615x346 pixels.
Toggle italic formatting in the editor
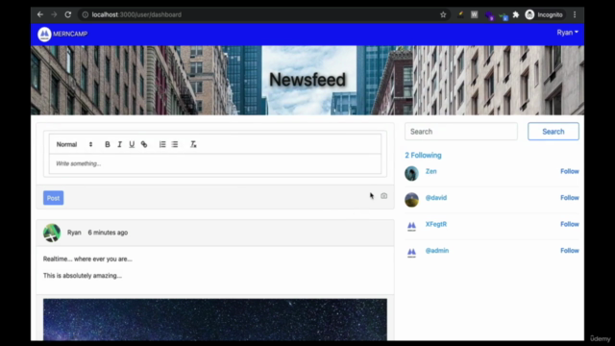coord(119,144)
